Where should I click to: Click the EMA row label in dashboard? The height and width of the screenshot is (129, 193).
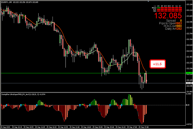point(155,11)
